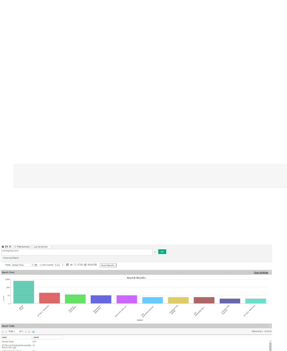Select the sky blue bar in chart

pyautogui.click(x=153, y=300)
